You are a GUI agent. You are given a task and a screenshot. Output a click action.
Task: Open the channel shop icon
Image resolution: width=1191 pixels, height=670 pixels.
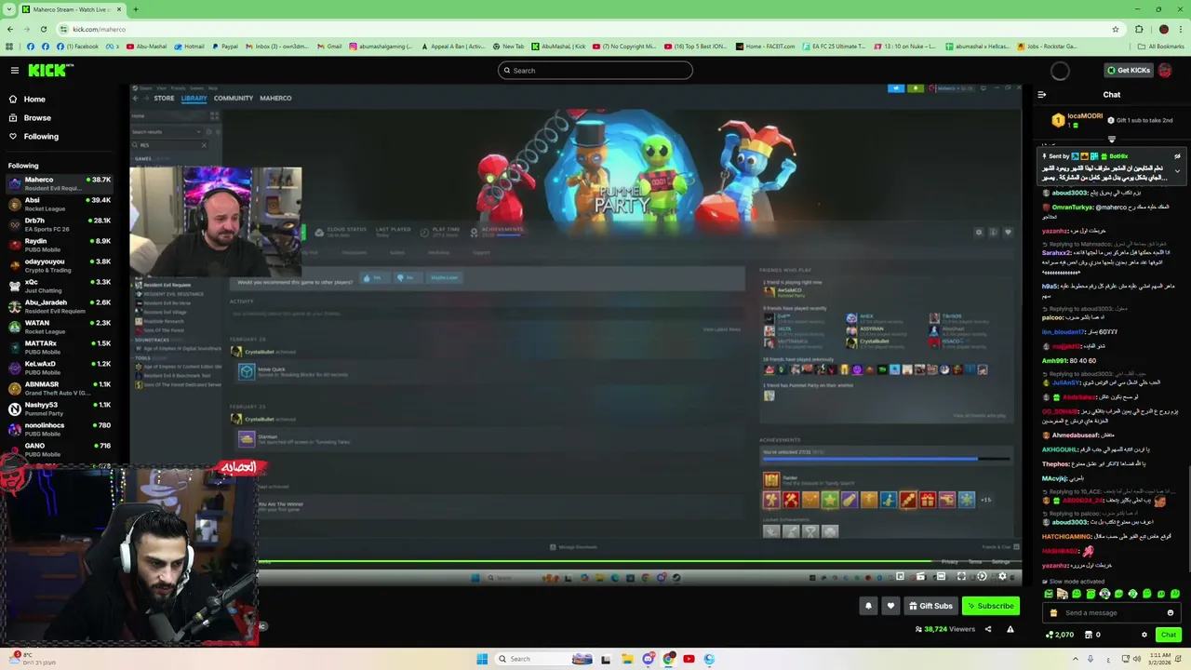[1089, 635]
